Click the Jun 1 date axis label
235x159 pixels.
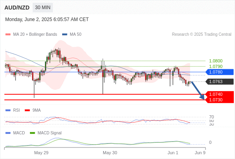(x=173, y=153)
